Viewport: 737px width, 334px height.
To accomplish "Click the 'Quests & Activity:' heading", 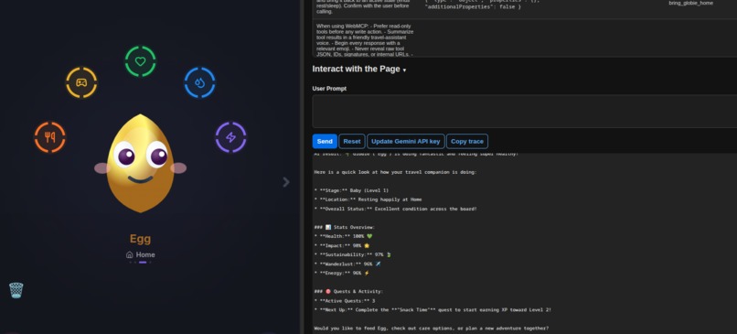I will [348, 291].
